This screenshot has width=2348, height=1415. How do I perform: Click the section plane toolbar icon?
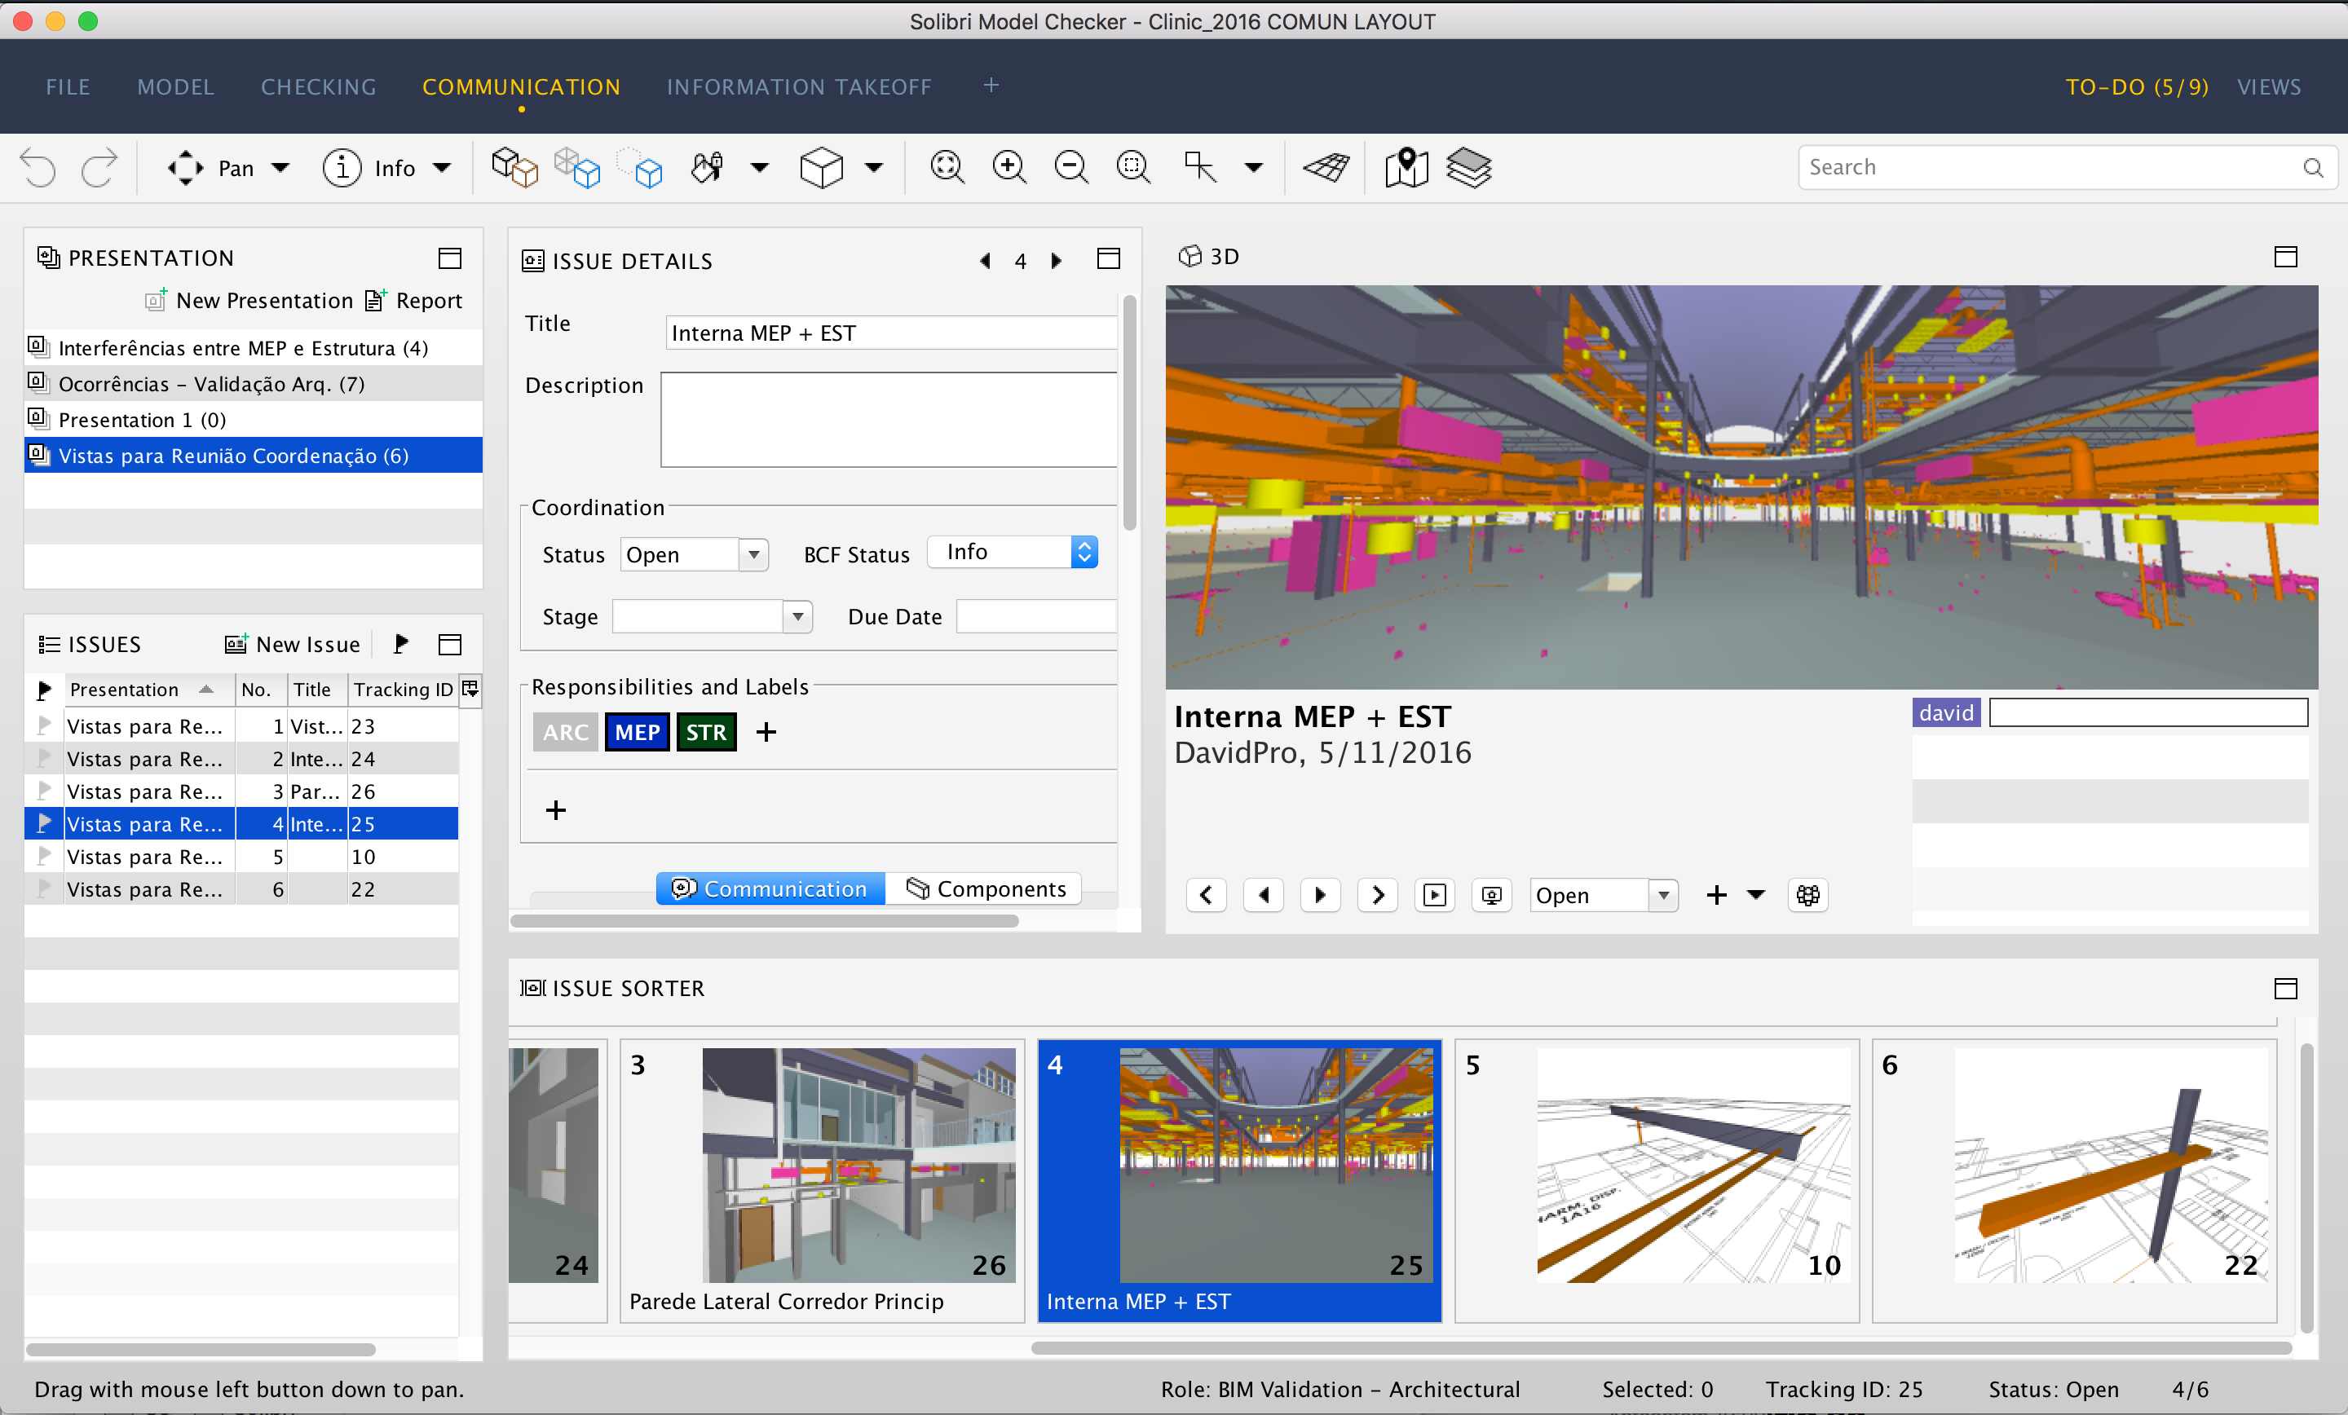click(x=1326, y=168)
